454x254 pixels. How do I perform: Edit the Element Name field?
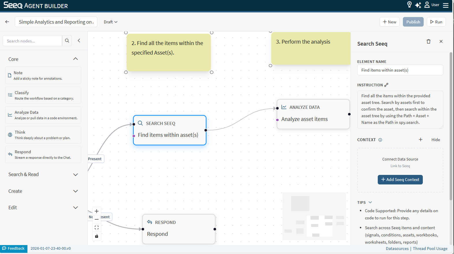pyautogui.click(x=400, y=70)
